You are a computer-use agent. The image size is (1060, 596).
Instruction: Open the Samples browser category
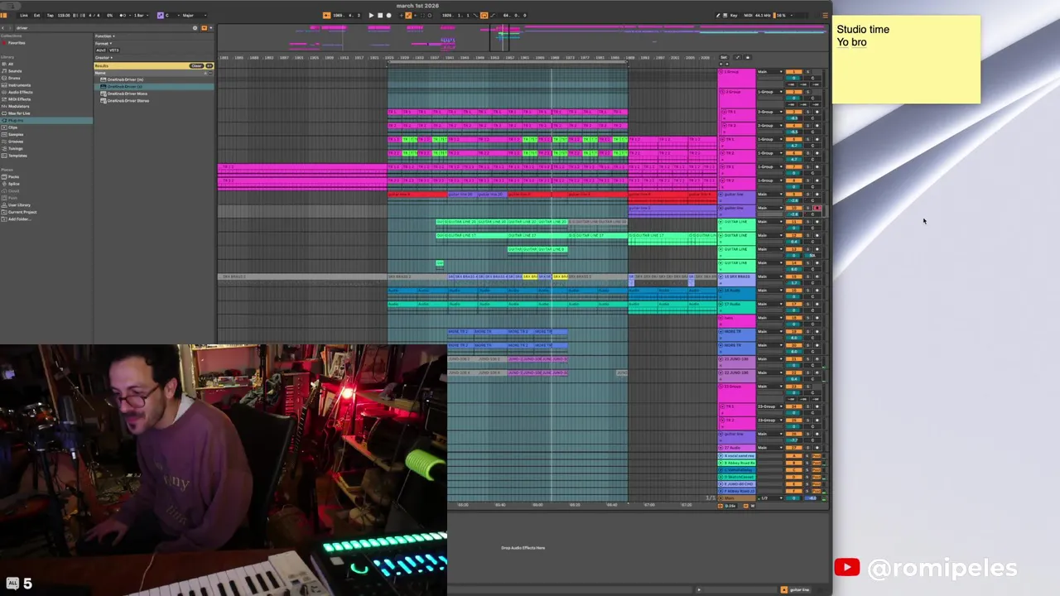click(16, 134)
